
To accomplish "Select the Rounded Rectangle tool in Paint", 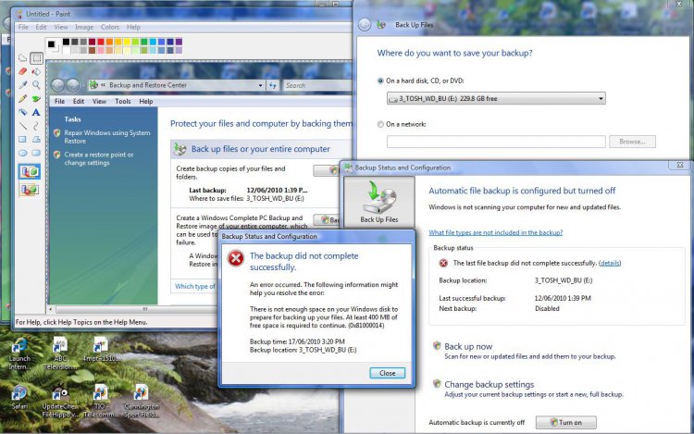I will click(36, 153).
